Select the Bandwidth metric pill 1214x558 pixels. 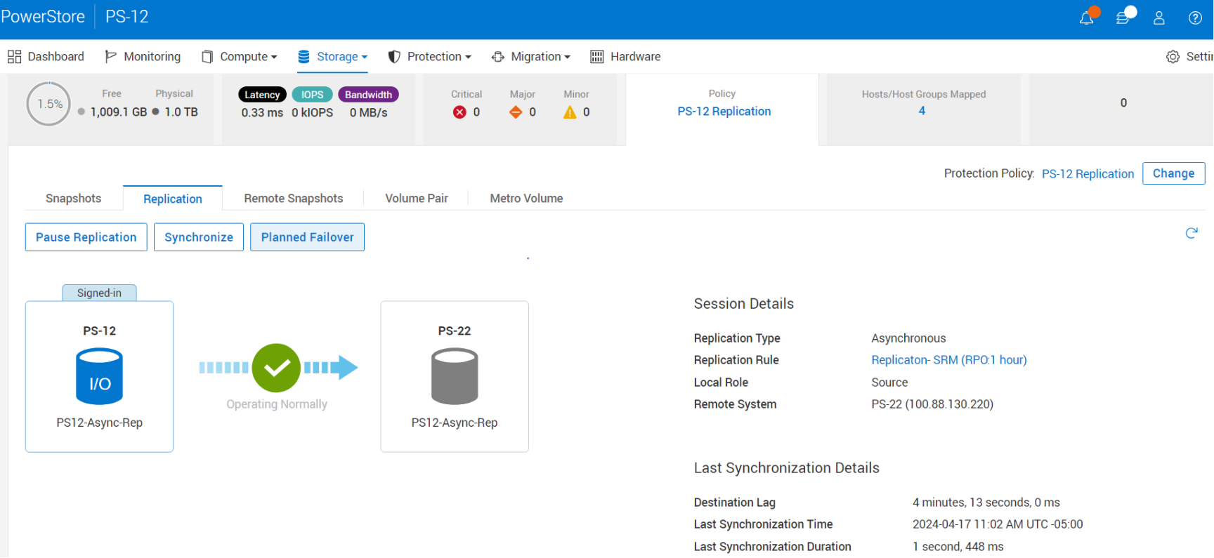(x=368, y=95)
